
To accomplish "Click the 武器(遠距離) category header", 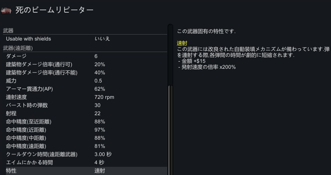I will pyautogui.click(x=18, y=48).
